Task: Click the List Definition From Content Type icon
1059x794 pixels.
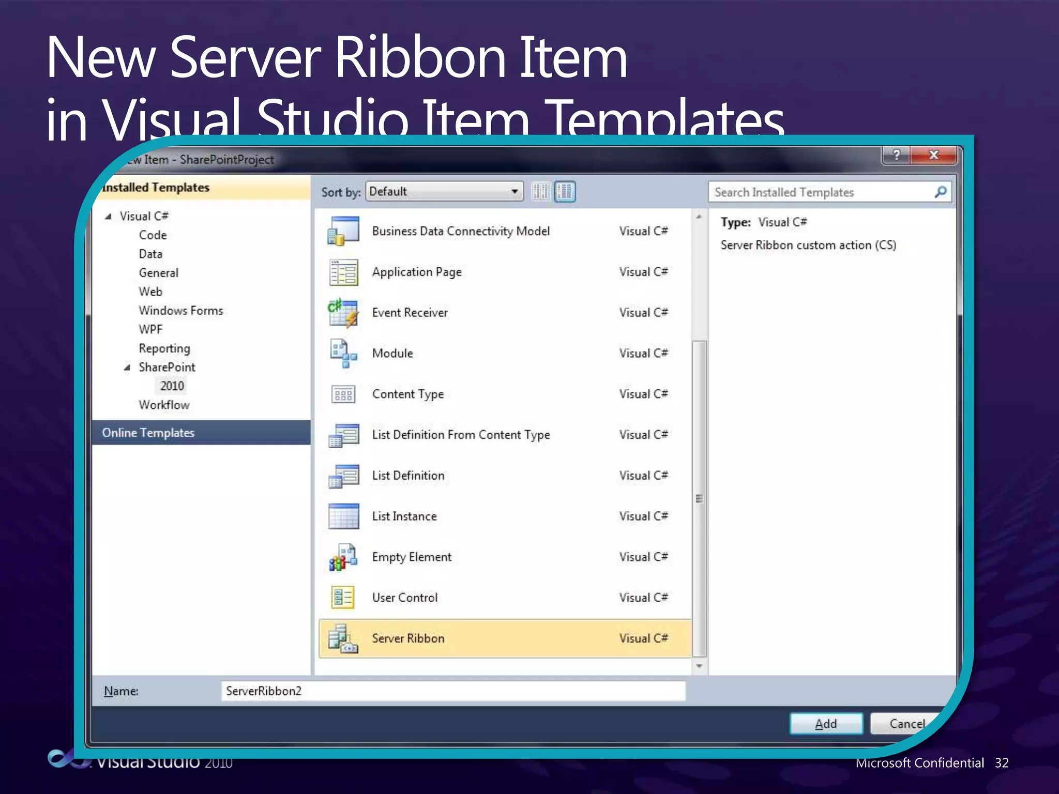Action: (x=343, y=435)
